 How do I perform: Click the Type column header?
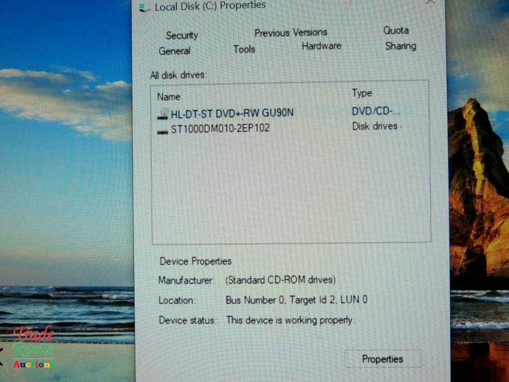pos(361,93)
